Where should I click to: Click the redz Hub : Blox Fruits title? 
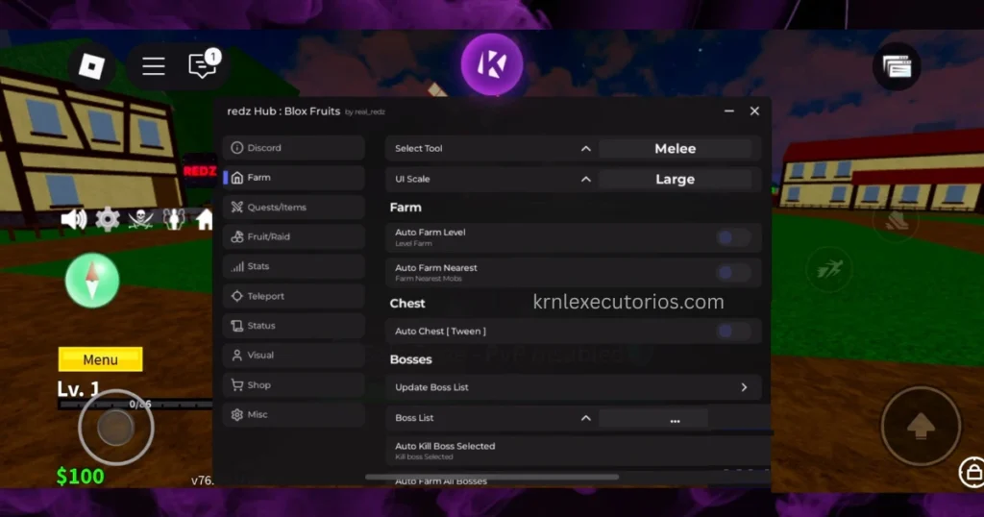[x=283, y=111]
